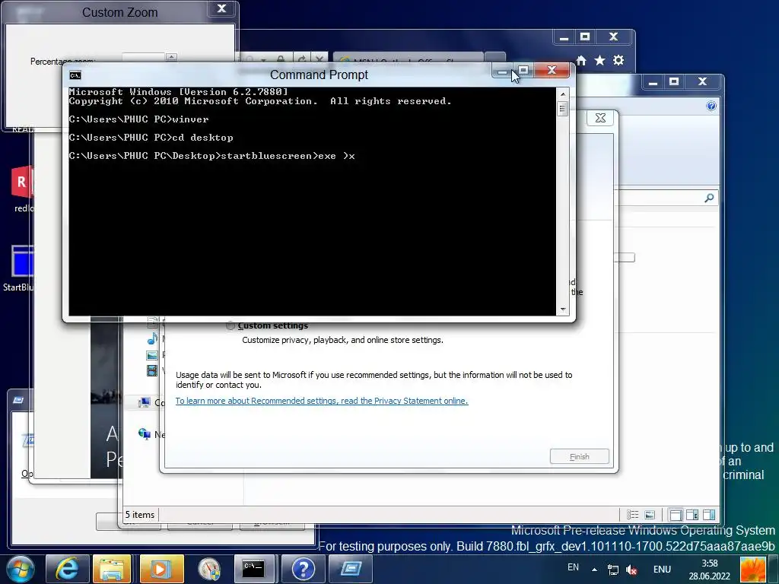Select the Music library icon in Explorer sidebar
Image resolution: width=779 pixels, height=584 pixels.
(152, 339)
